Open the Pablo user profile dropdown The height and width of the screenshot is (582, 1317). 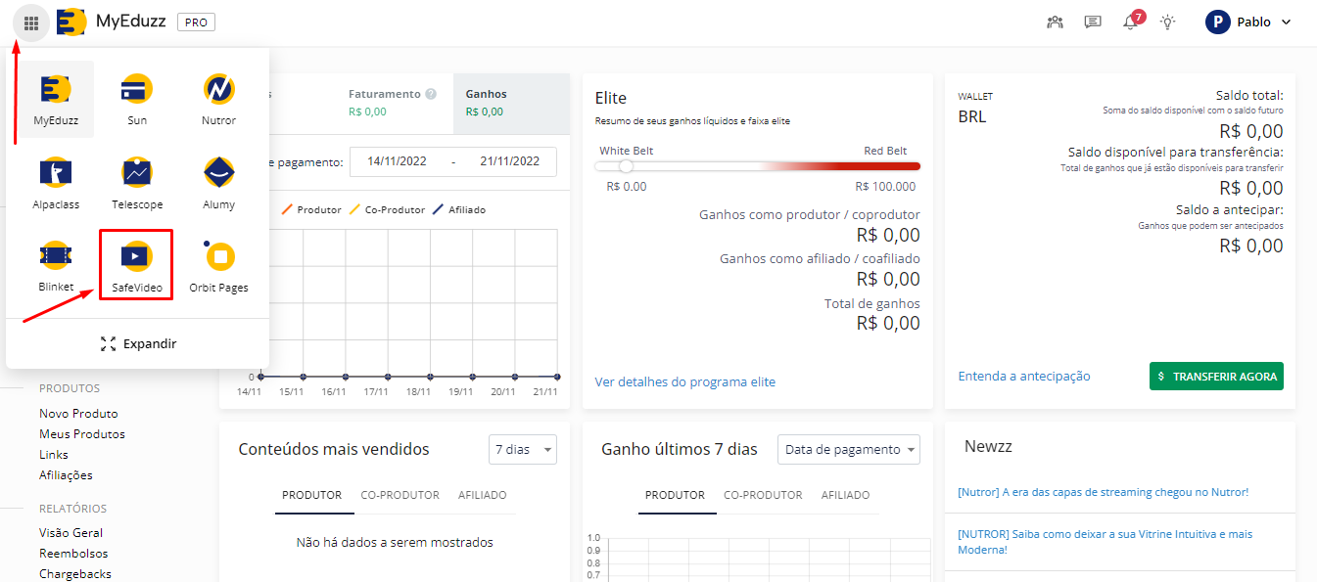[x=1248, y=22]
